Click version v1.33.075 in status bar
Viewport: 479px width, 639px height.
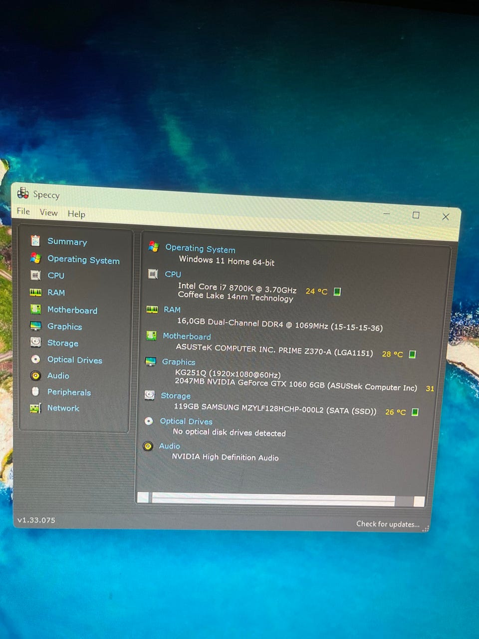coord(36,520)
